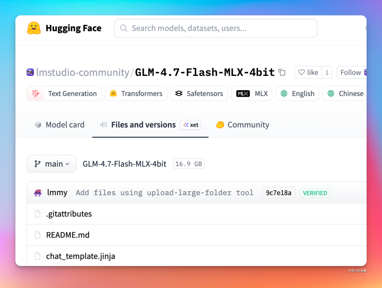382x288 pixels.
Task: Switch to the Community tab
Action: pyautogui.click(x=243, y=125)
